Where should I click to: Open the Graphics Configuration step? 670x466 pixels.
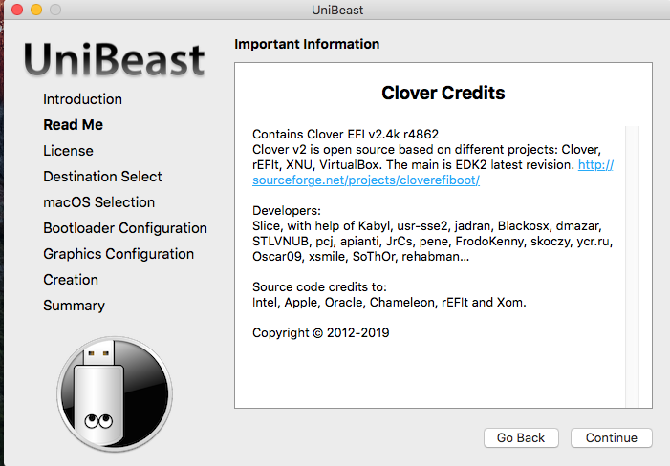pyautogui.click(x=119, y=254)
